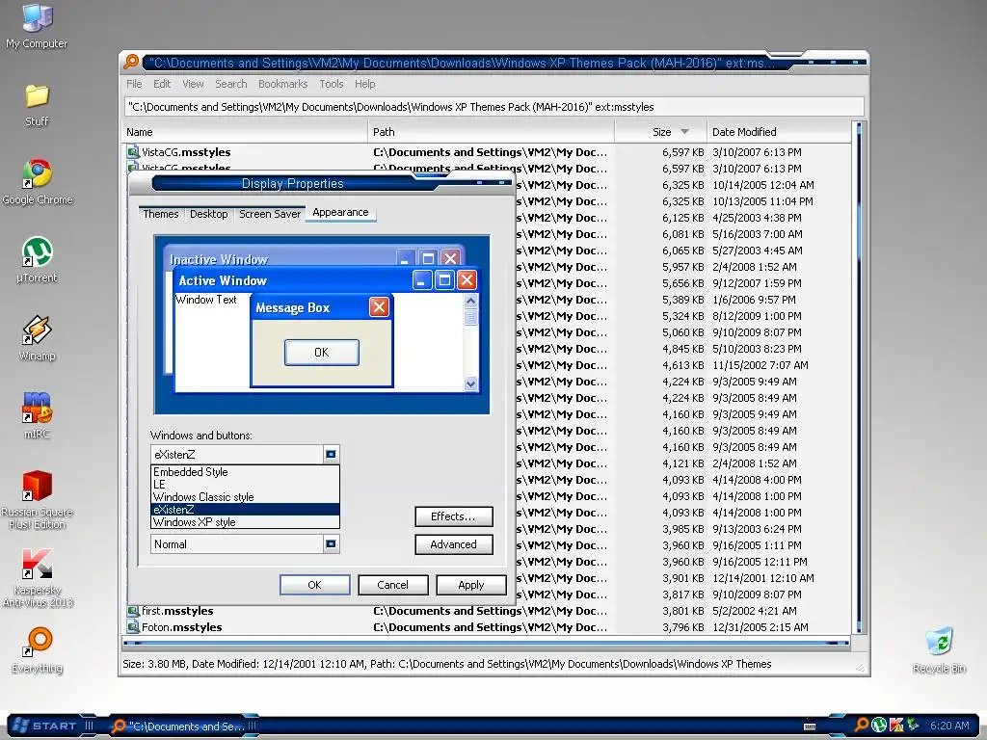
Task: Switch to Desktop tab in Display Properties
Action: [x=209, y=214]
